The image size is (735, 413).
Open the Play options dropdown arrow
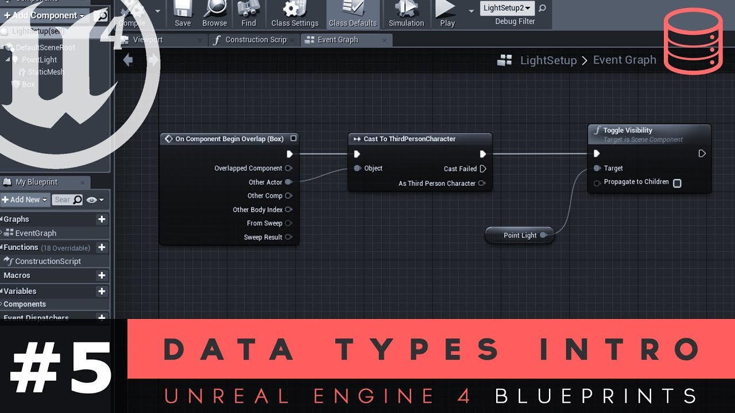click(x=471, y=10)
